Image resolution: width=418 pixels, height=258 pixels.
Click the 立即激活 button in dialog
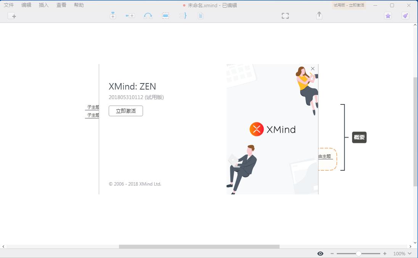click(126, 111)
